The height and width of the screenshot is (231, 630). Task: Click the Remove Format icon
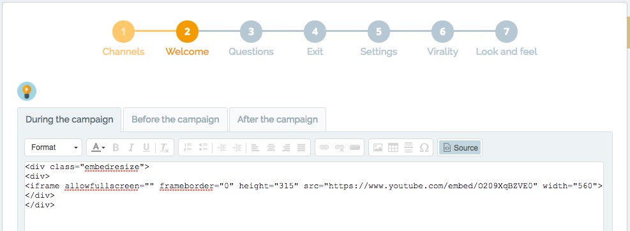tap(164, 147)
